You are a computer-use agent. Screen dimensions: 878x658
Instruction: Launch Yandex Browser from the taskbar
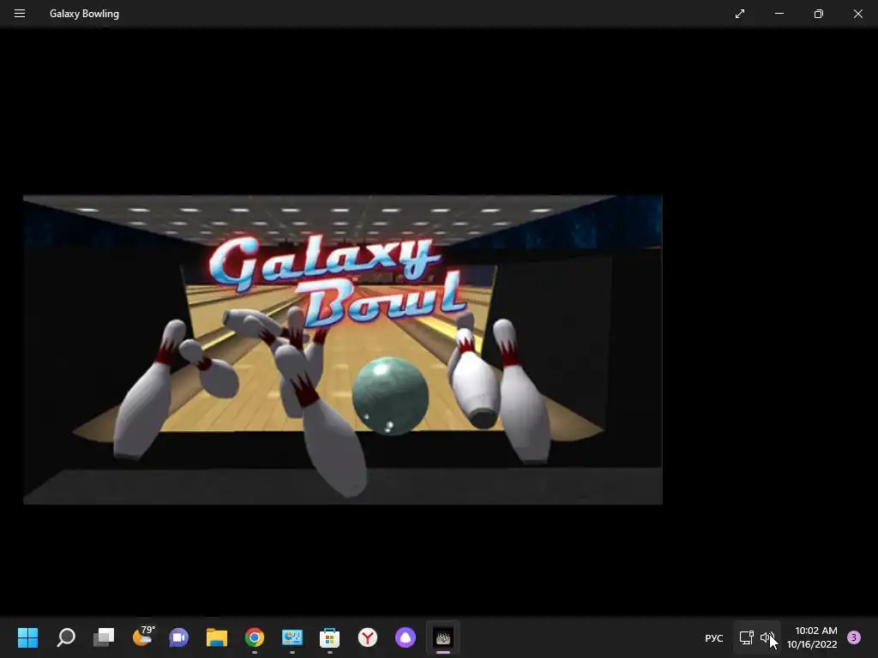point(367,637)
